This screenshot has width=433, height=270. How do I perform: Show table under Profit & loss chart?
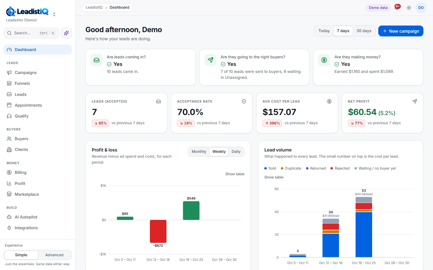[235, 174]
